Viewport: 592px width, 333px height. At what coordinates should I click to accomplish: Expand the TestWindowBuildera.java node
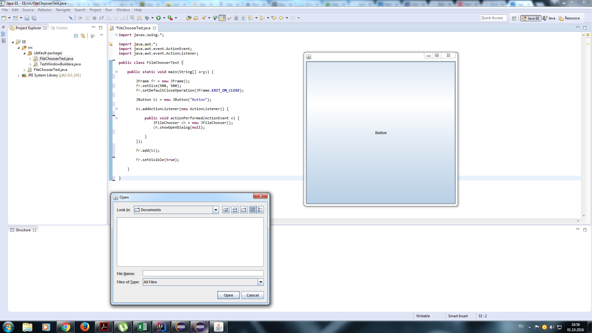point(30,64)
